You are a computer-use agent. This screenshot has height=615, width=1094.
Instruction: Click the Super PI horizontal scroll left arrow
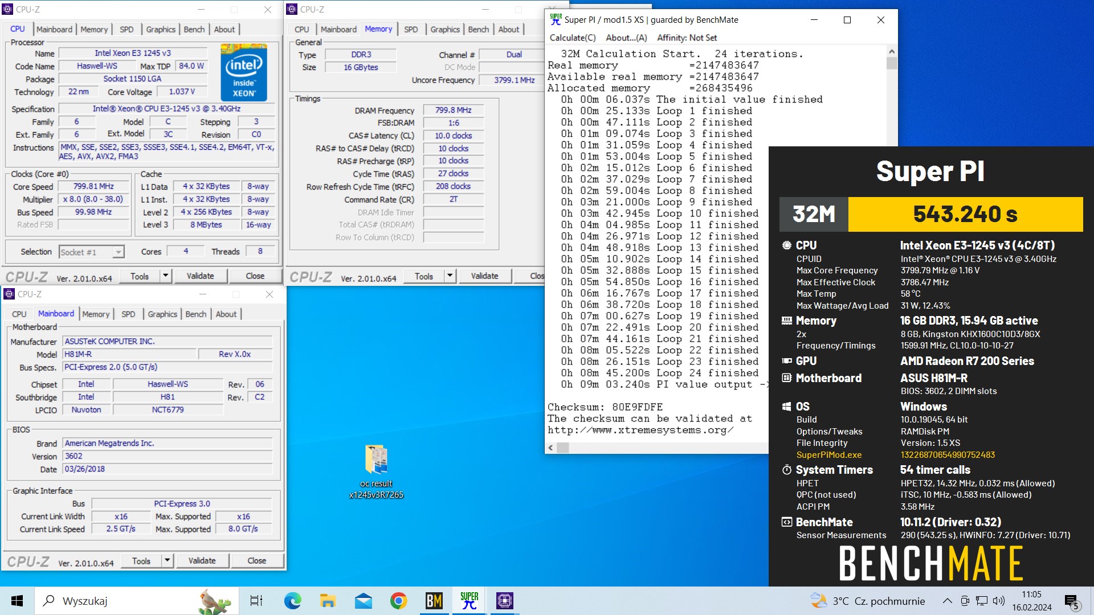tap(550, 448)
